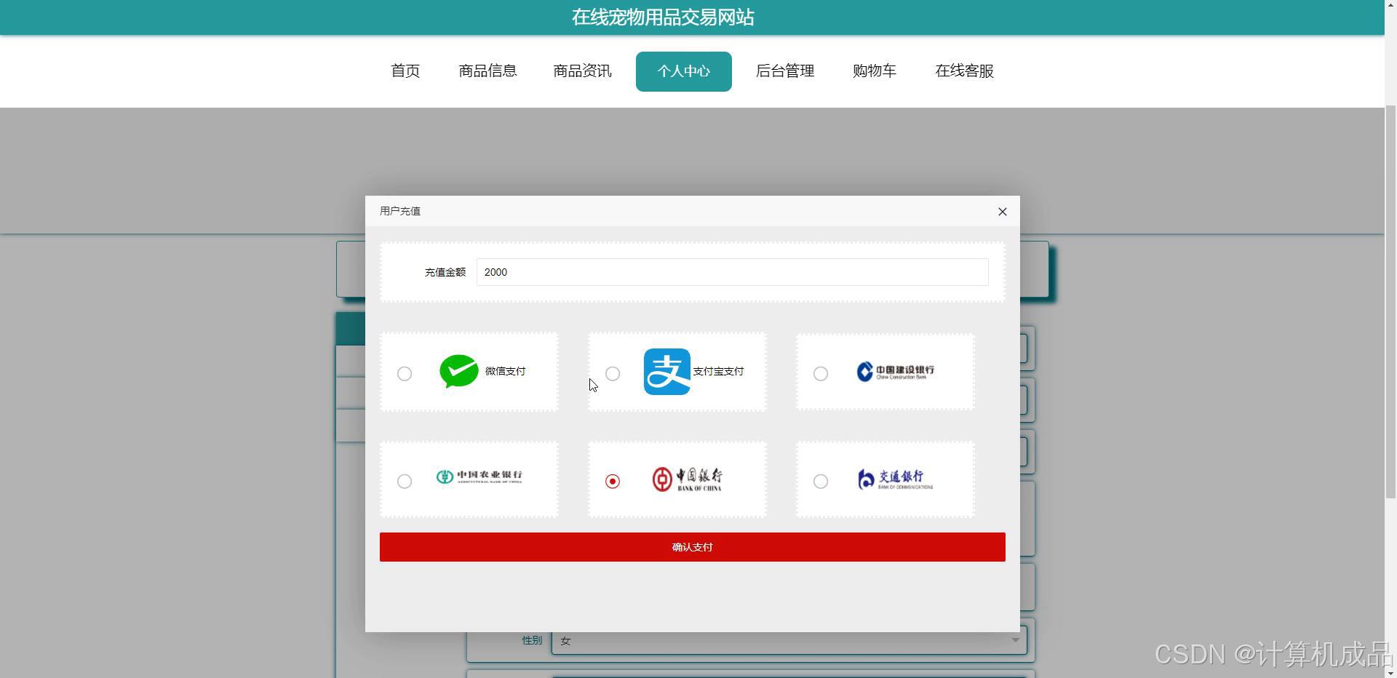Pick the Bank of Communications radio option
Image resolution: width=1397 pixels, height=678 pixels.
(x=821, y=482)
